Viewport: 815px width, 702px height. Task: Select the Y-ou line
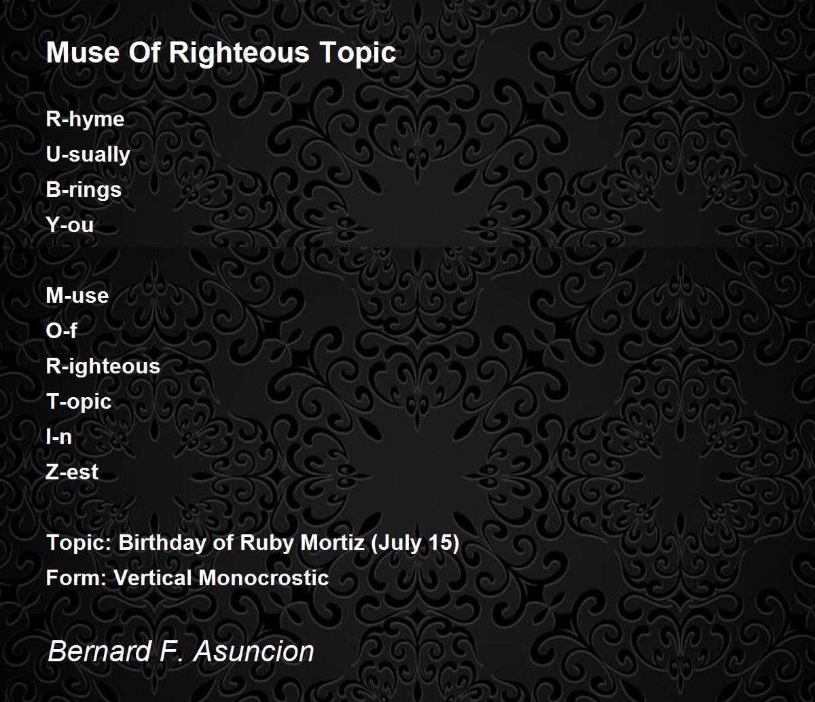coord(70,225)
